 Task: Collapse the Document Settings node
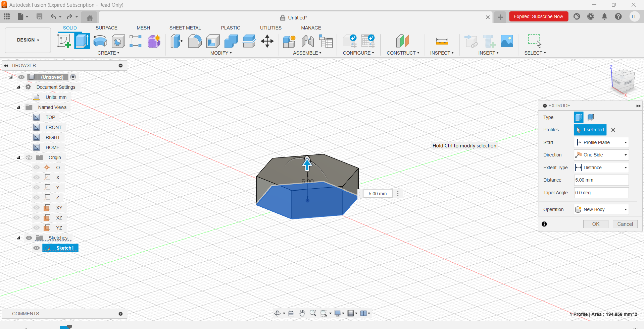18,87
